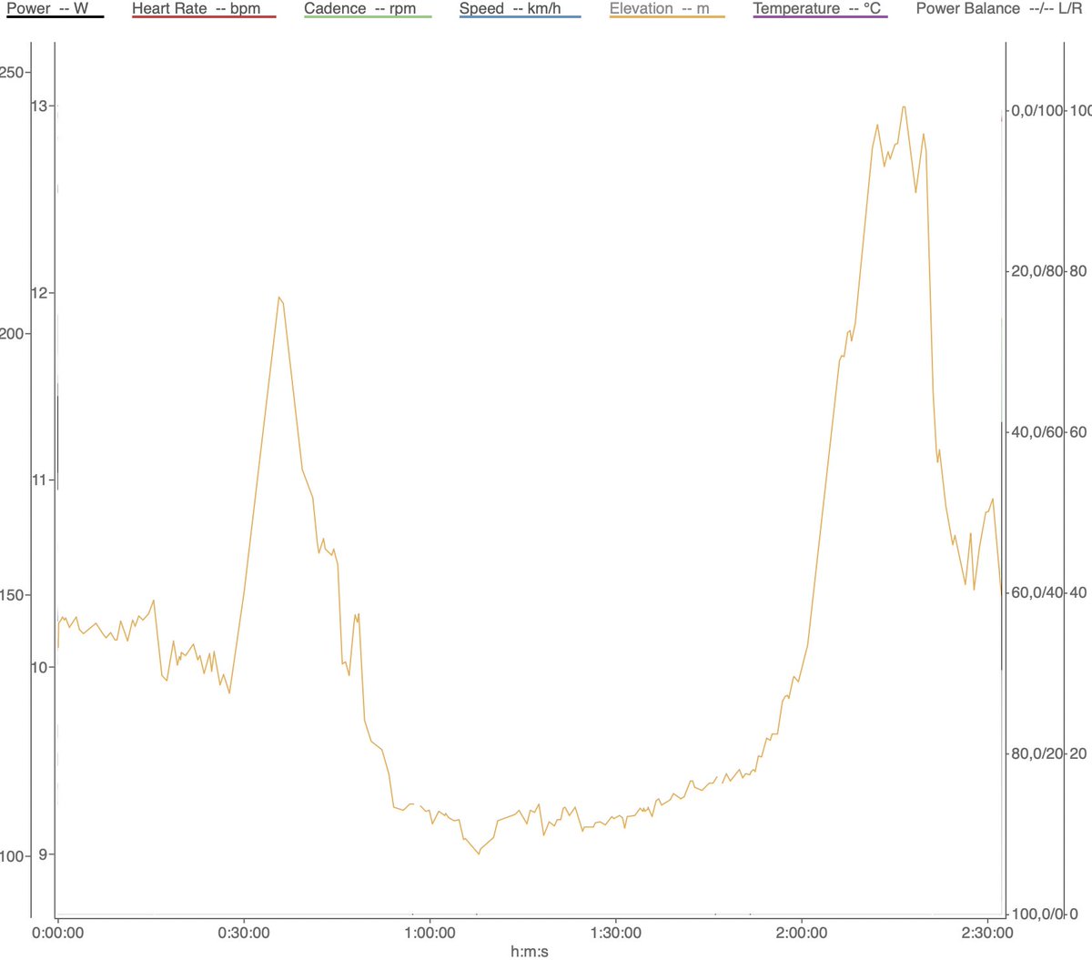The height and width of the screenshot is (960, 1092).
Task: Click the 100,0/0 balance axis label
Action: [x=1037, y=915]
